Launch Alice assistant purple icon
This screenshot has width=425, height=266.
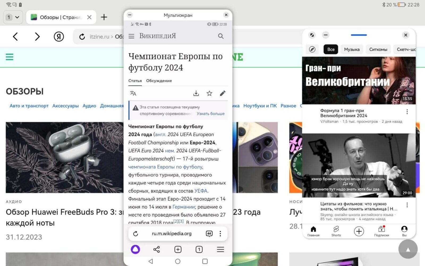[x=135, y=249]
